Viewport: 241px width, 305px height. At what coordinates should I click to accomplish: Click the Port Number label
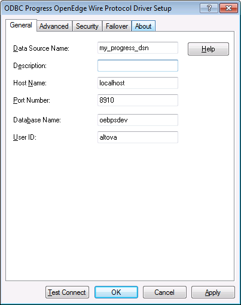click(x=32, y=100)
